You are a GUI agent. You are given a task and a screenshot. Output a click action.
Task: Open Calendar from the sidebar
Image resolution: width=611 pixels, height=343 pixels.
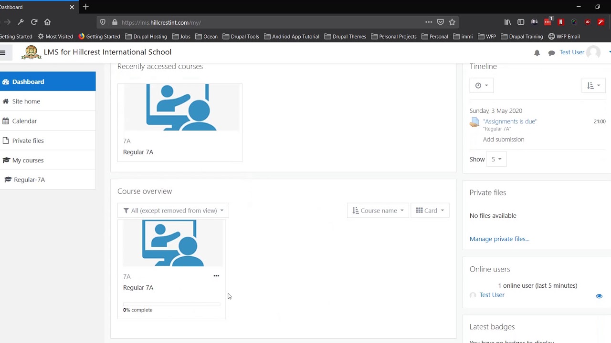(x=48, y=121)
